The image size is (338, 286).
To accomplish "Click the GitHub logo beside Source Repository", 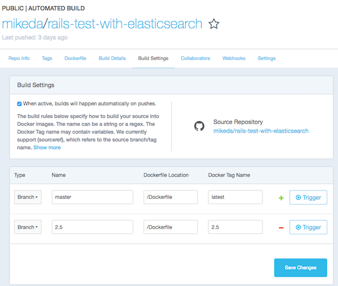I will click(199, 126).
